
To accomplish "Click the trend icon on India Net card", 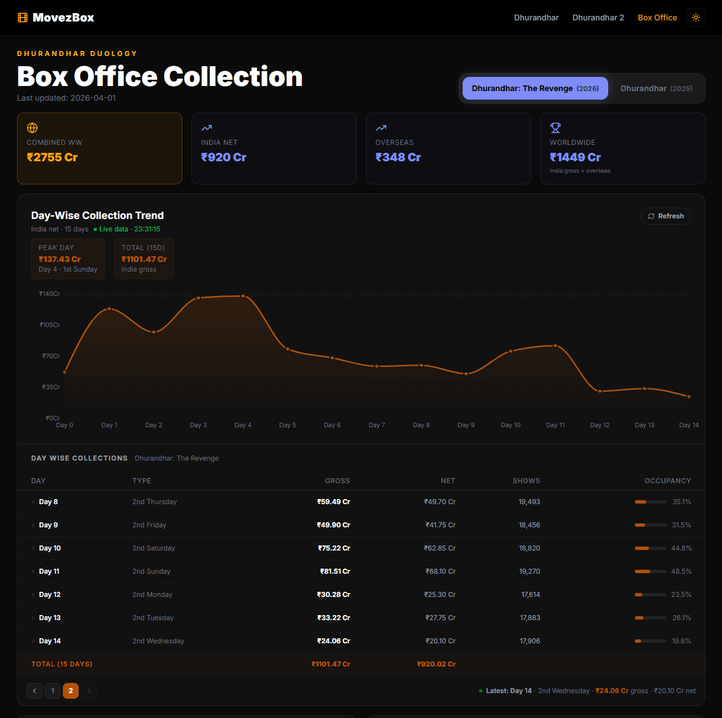I will tap(207, 128).
